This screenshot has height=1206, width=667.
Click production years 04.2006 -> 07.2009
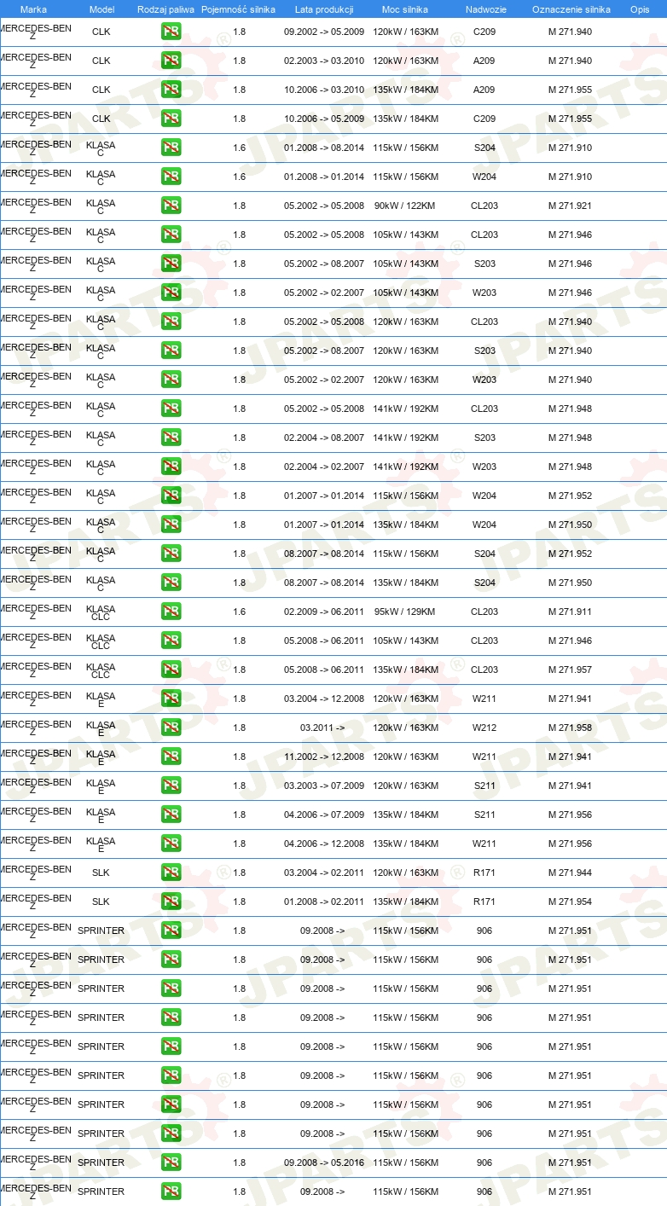click(x=324, y=815)
